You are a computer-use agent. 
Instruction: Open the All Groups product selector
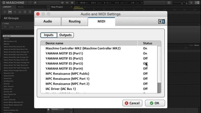point(11,18)
